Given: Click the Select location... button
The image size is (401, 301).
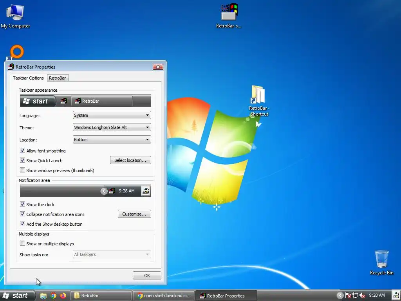Looking at the screenshot, I should 130,160.
